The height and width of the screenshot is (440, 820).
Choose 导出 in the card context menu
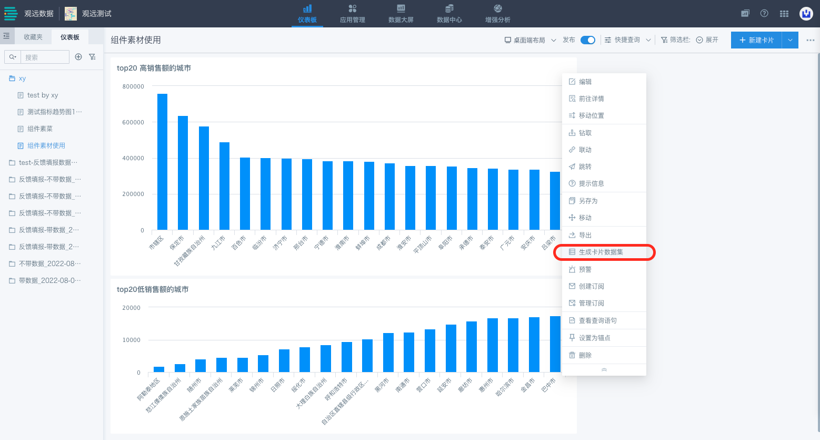click(585, 235)
